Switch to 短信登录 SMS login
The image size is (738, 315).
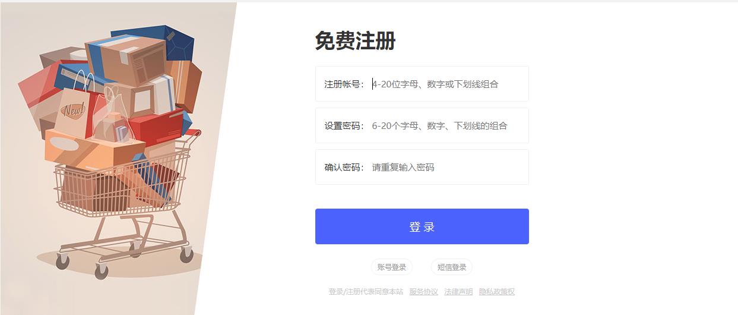coord(452,267)
